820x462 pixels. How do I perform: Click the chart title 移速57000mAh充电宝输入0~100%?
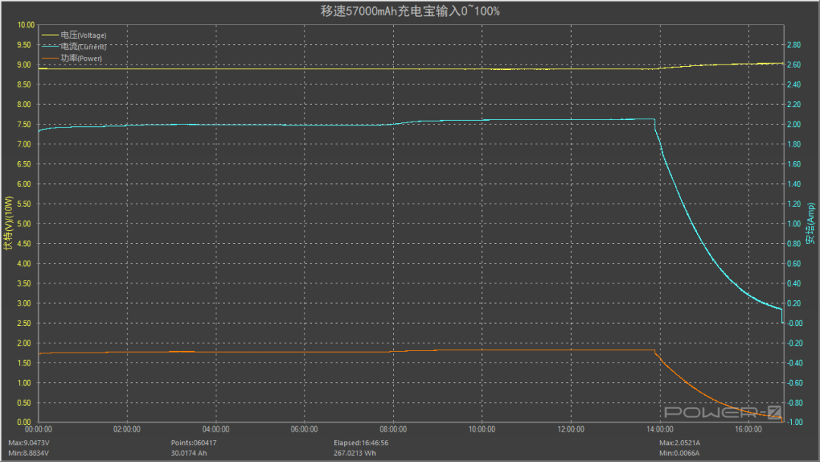[x=410, y=11]
